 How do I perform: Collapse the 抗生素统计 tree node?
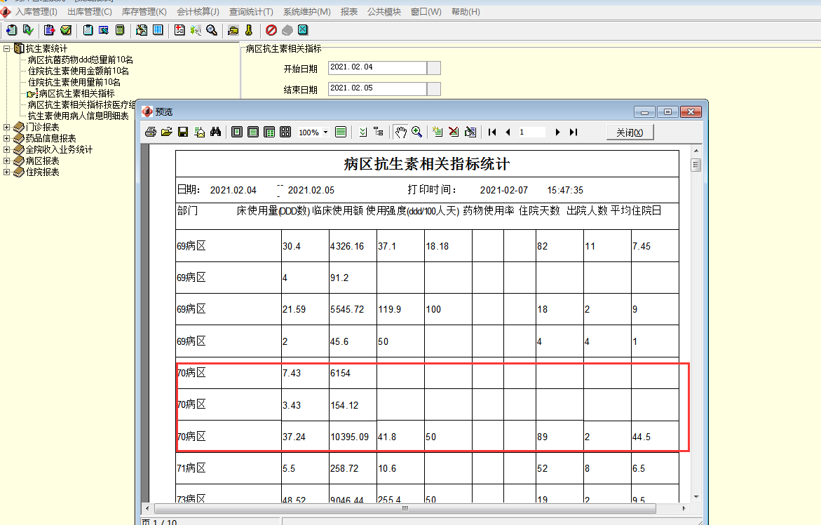point(7,48)
